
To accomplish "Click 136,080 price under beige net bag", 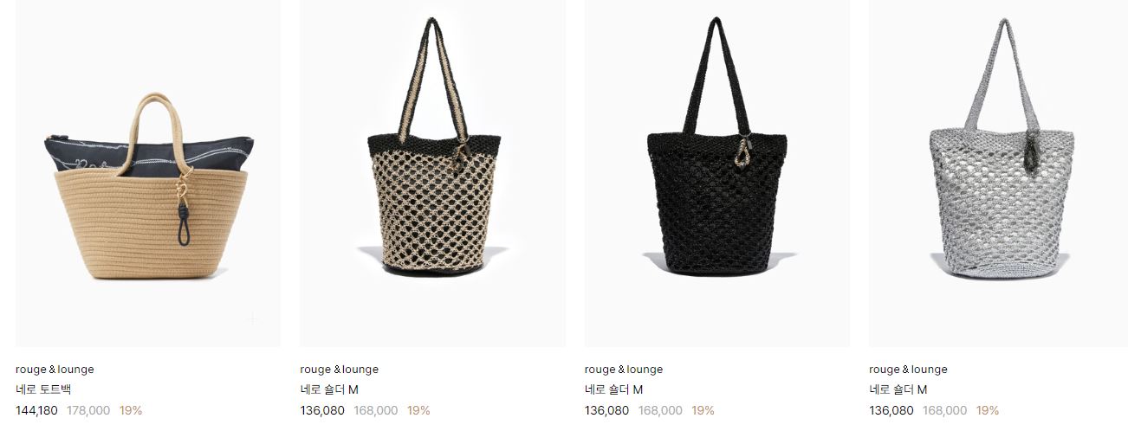I will coord(322,410).
